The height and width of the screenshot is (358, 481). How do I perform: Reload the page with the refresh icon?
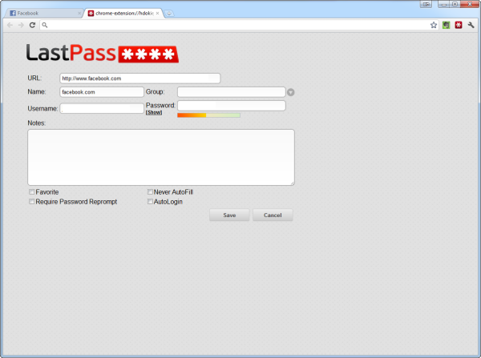coord(32,25)
